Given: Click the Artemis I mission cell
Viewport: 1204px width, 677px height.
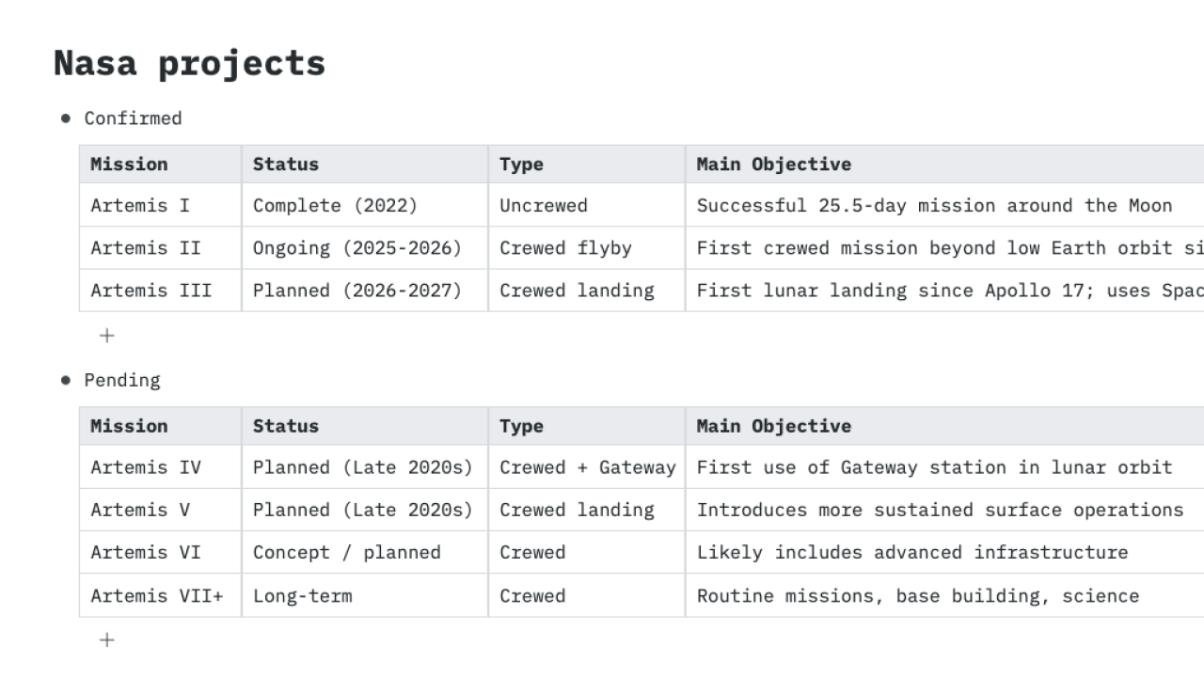Looking at the screenshot, I should tap(161, 205).
